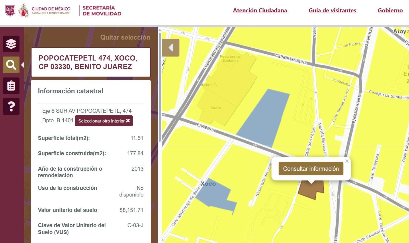Click the Ciudad de México logo
409x243 pixels.
pos(44,11)
